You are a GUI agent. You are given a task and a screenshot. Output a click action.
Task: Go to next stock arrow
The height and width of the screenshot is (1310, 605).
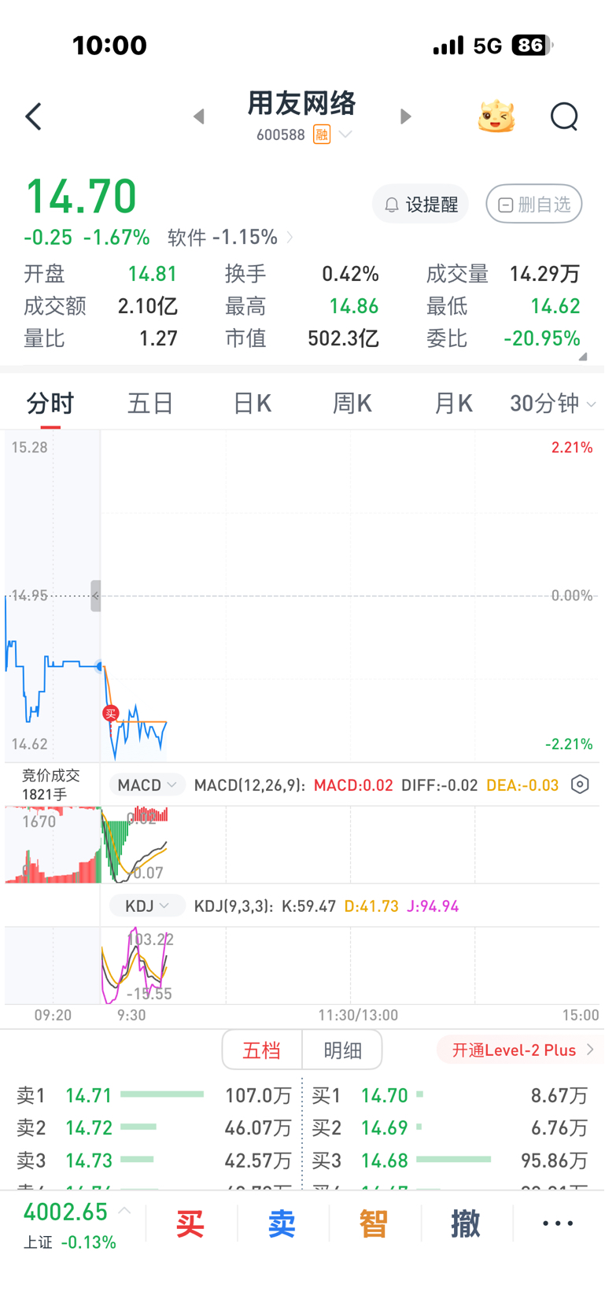tap(405, 116)
